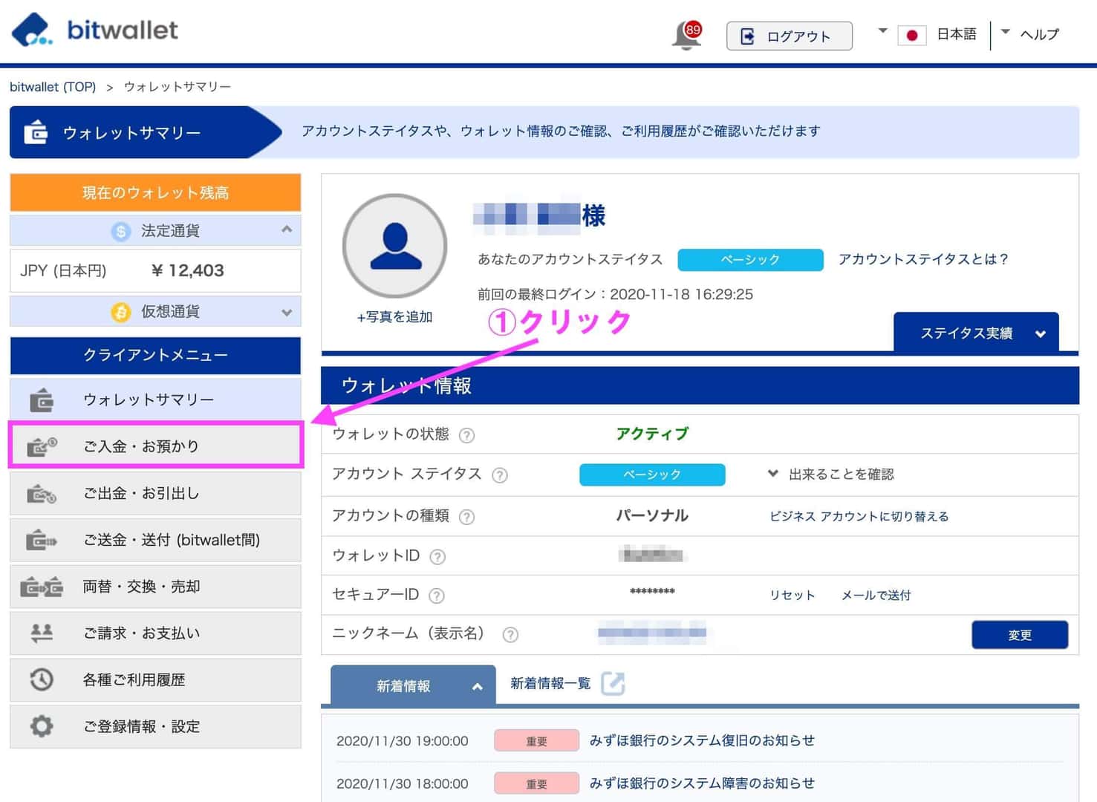This screenshot has height=802, width=1097.
Task: Click the 変更 nickname button
Action: tap(1020, 635)
